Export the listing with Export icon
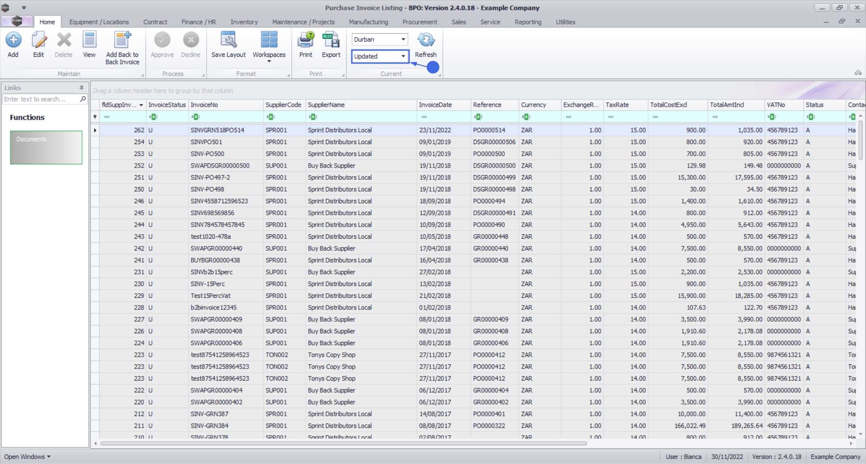 coord(331,45)
